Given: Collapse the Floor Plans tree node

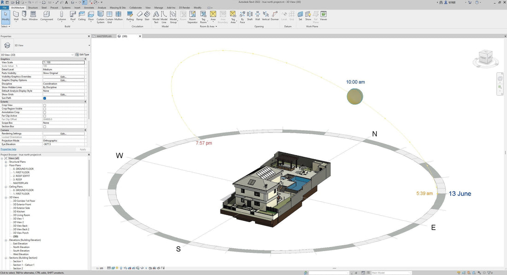Looking at the screenshot, I should (6, 166).
